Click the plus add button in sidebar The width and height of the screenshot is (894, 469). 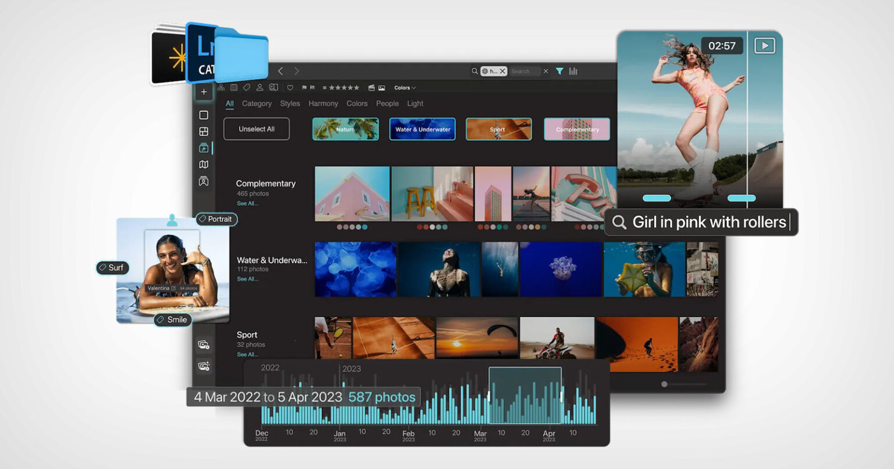[x=204, y=92]
